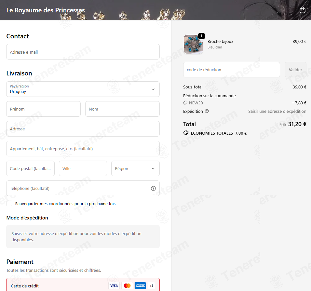Click the total amount 31,20 €
311x291 pixels.
click(297, 124)
